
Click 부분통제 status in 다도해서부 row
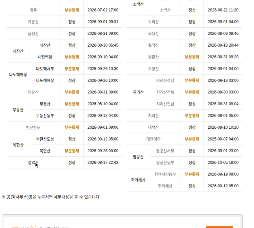click(72, 69)
